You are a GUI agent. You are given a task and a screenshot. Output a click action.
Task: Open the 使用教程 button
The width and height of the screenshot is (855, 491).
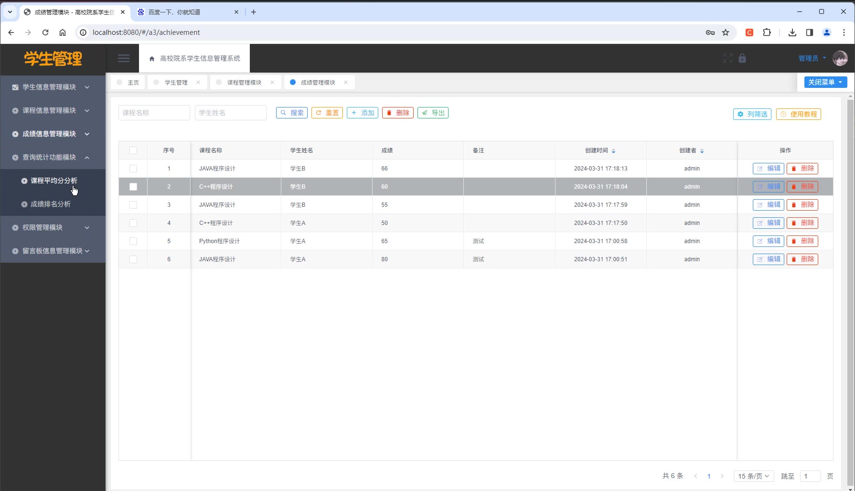click(x=799, y=114)
